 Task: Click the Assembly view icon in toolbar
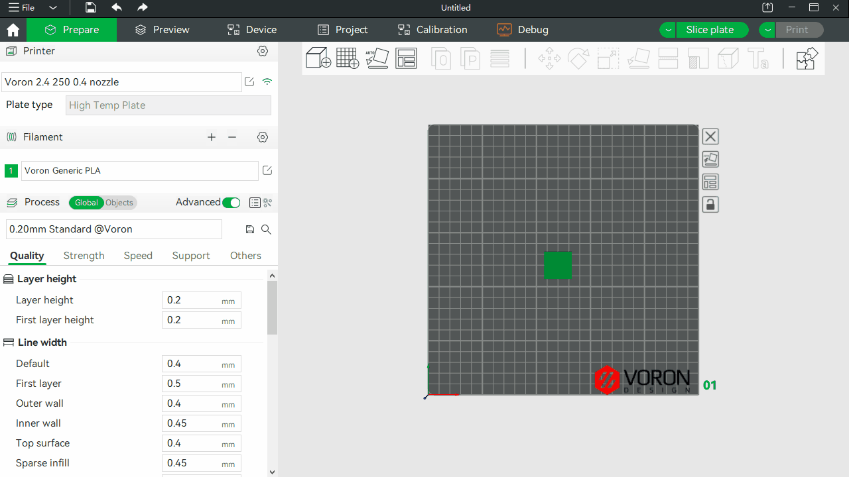point(807,58)
